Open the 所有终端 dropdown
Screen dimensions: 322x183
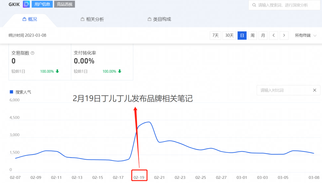[306, 35]
